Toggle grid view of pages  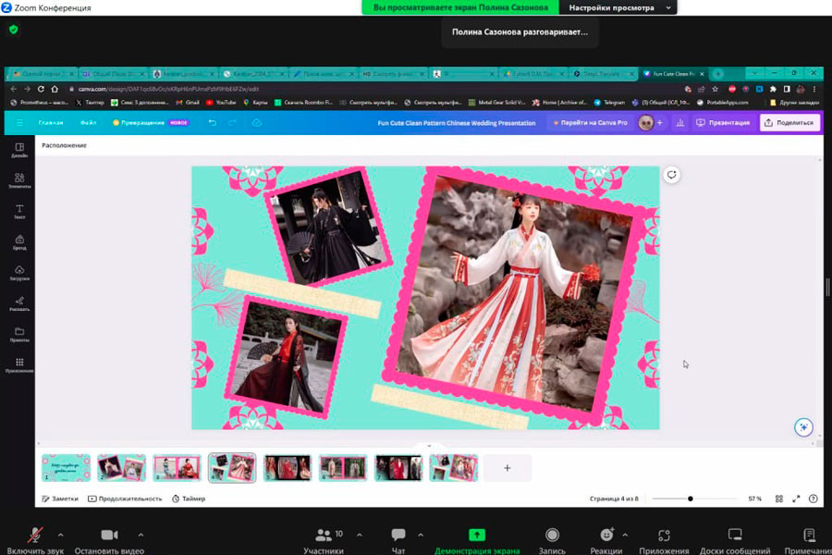pos(779,499)
